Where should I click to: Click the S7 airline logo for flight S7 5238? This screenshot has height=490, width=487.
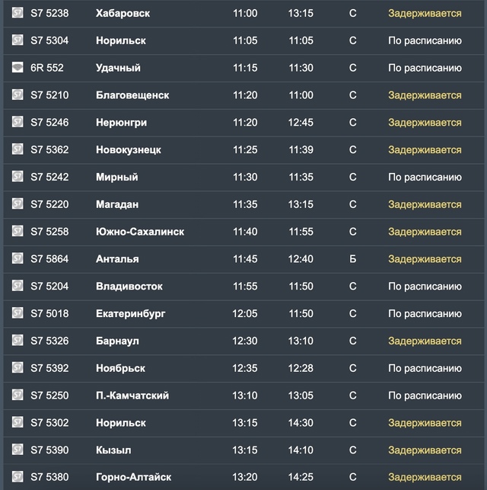[x=18, y=13]
